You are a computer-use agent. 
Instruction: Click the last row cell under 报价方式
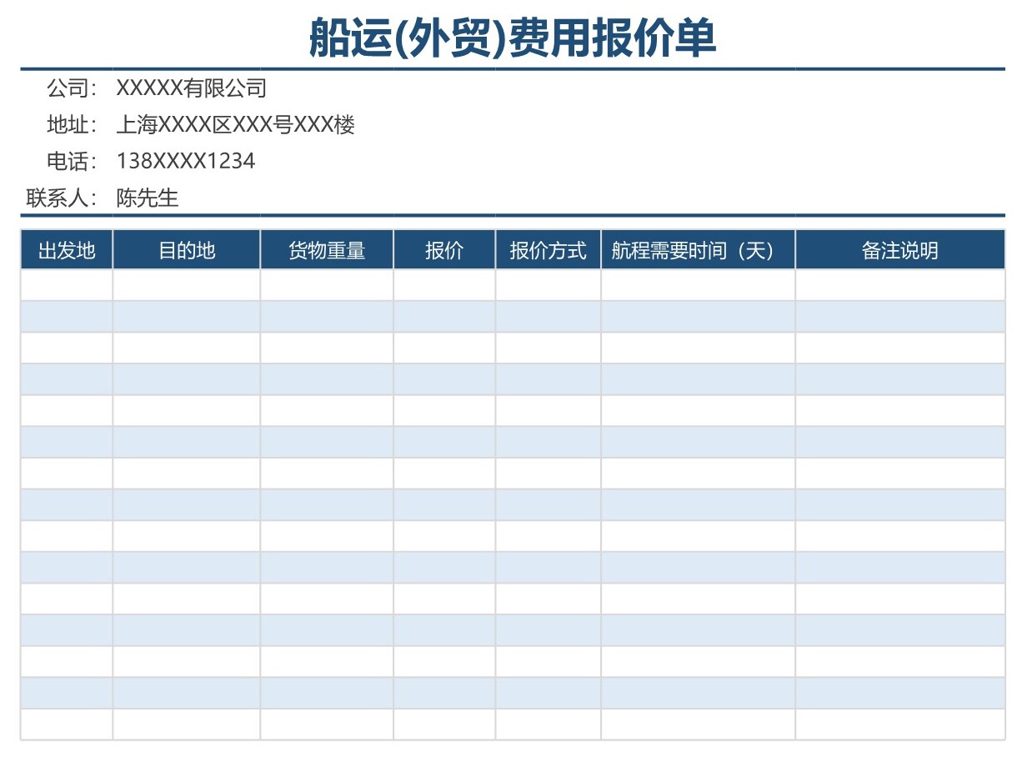tap(548, 724)
